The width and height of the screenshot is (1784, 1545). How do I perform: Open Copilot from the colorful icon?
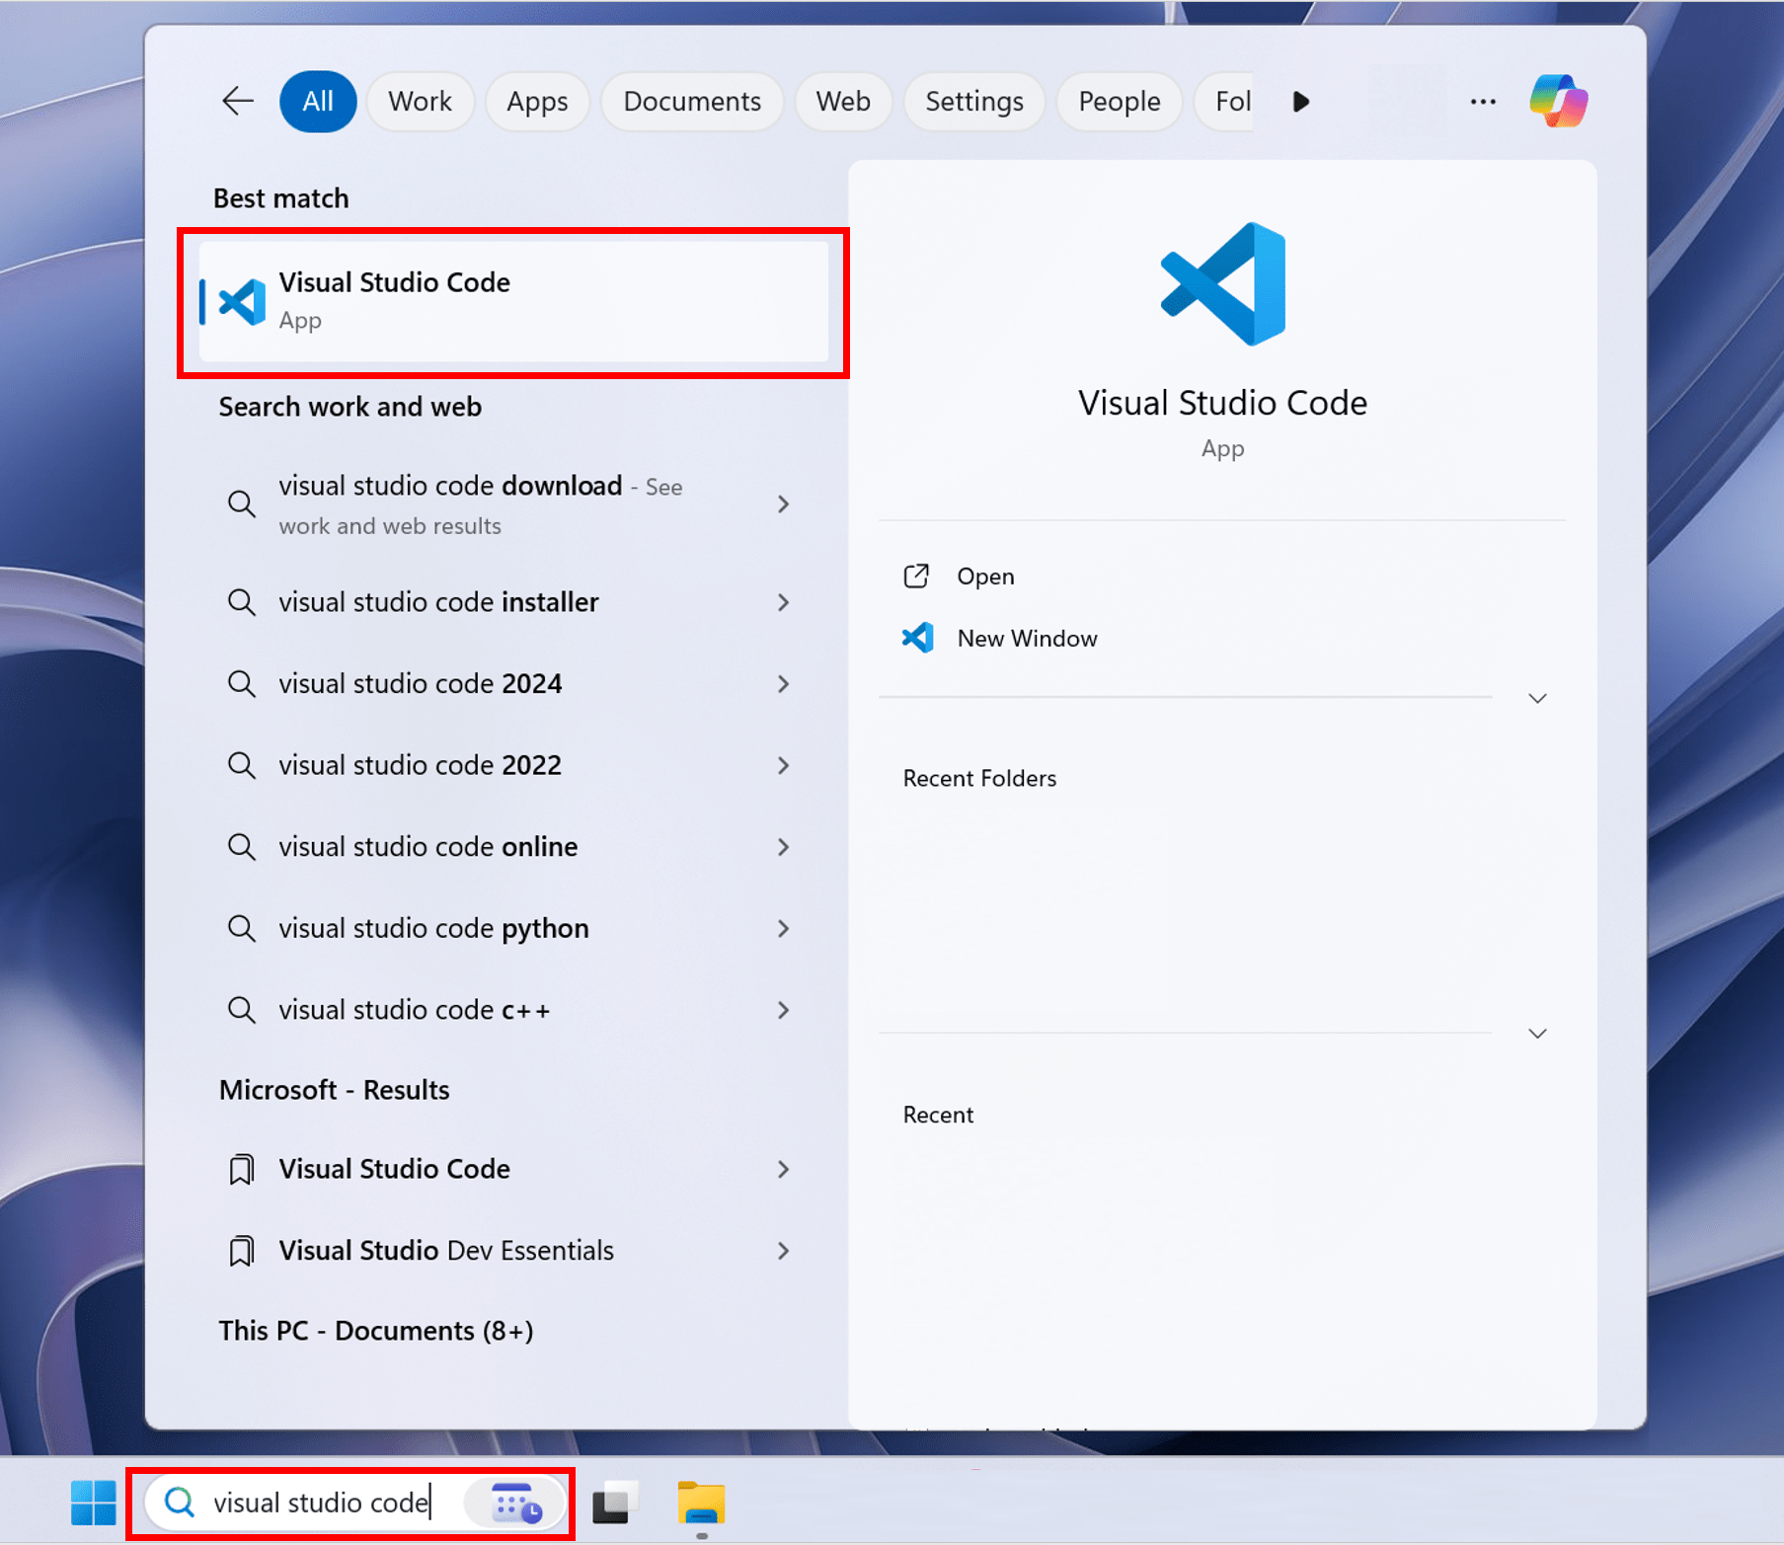(1558, 101)
